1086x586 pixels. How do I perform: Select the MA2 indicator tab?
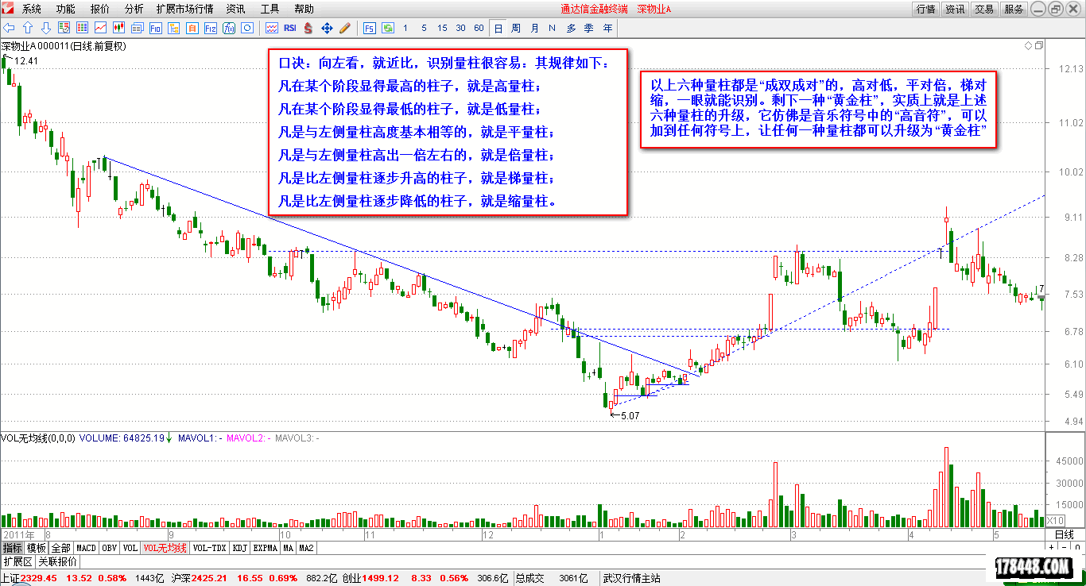[x=306, y=548]
